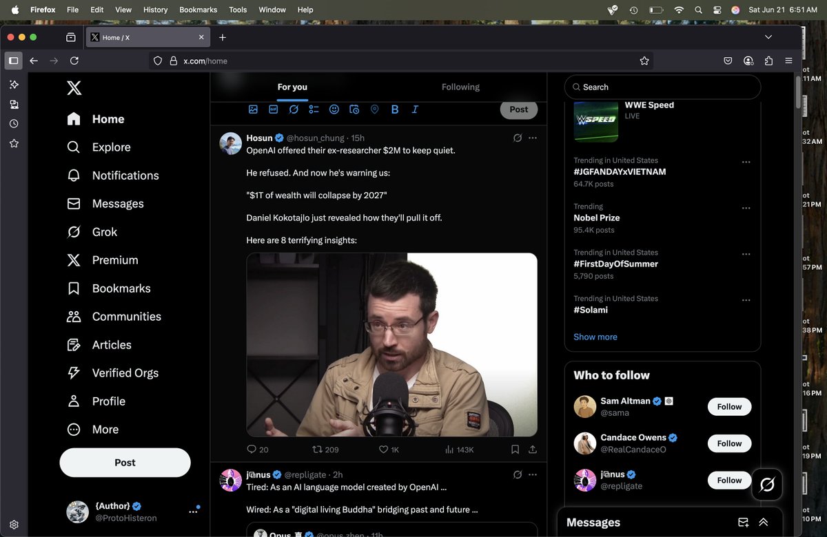Open Firefox extensions puzzle icon
827x537 pixels.
[768, 61]
